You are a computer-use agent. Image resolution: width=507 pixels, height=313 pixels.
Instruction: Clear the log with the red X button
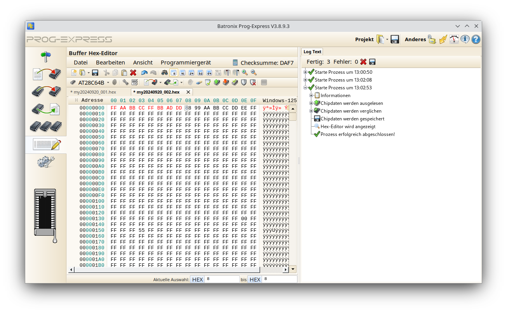pos(363,61)
